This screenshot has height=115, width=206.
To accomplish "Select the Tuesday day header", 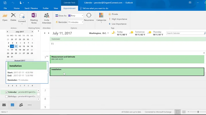I will (x=128, y=39).
